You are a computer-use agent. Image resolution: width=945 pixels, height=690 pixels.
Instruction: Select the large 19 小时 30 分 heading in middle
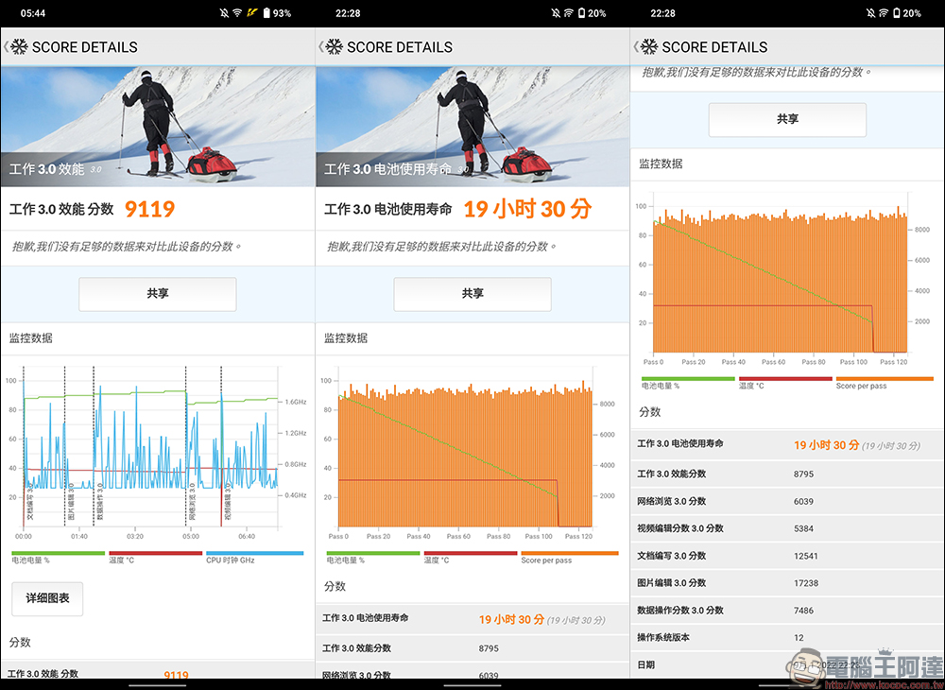point(527,209)
